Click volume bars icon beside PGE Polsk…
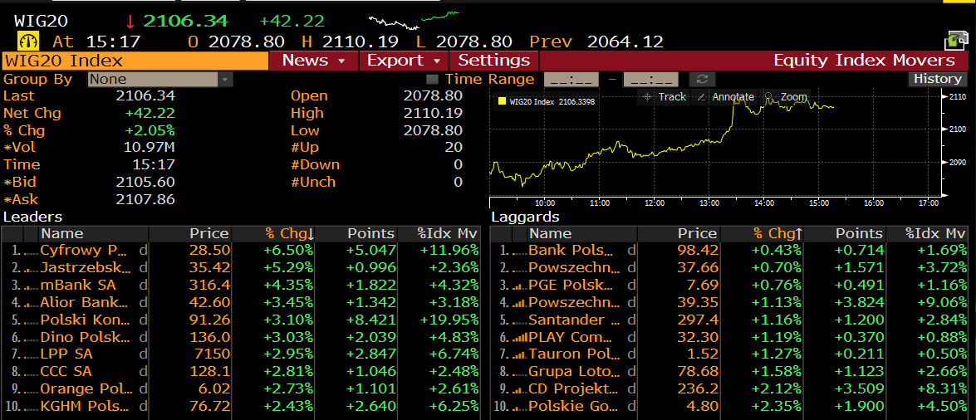This screenshot has width=976, height=420. click(x=519, y=286)
